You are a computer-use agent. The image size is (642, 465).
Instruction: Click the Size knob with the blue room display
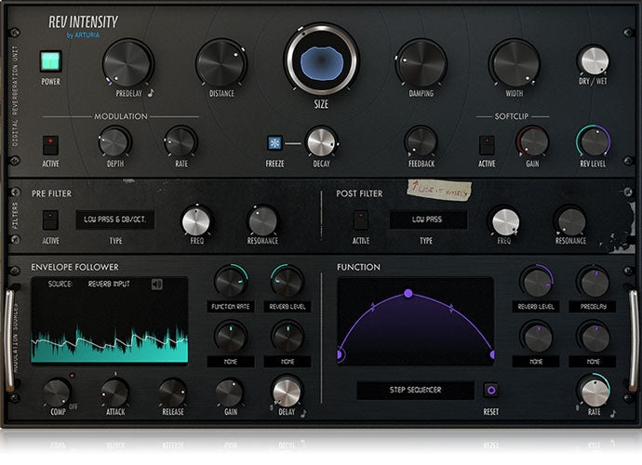(x=322, y=60)
